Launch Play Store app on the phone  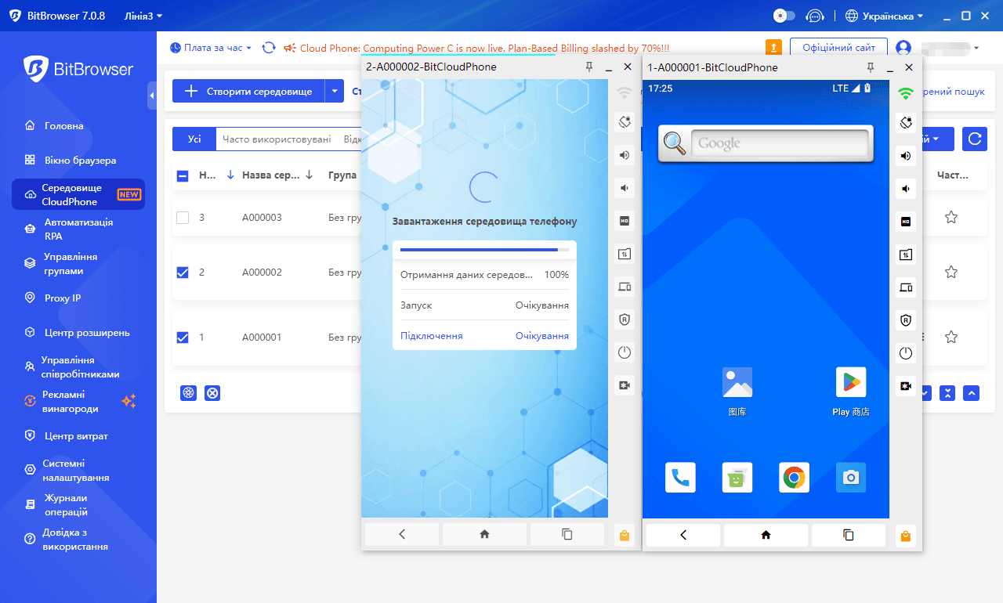coord(851,382)
